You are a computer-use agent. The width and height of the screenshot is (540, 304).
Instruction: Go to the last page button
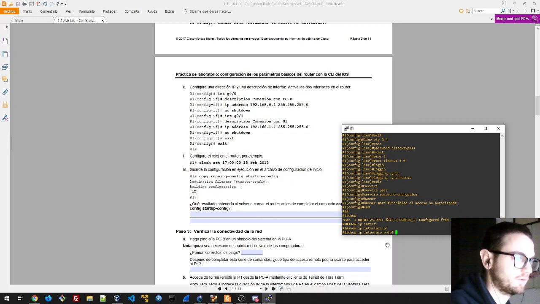tap(273, 289)
